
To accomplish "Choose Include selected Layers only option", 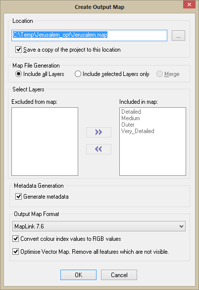I will click(x=78, y=74).
